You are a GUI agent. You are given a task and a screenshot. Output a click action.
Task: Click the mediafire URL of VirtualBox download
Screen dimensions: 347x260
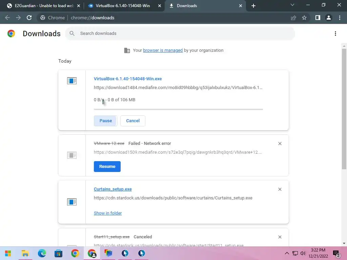(x=178, y=88)
